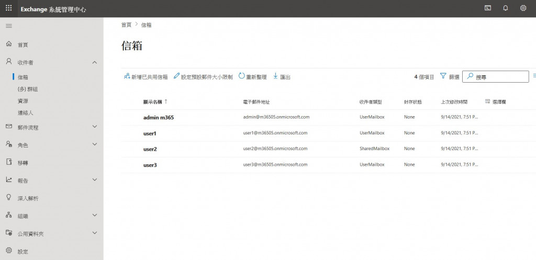Click the roles icon in sidebar
536x260 pixels.
coord(9,144)
